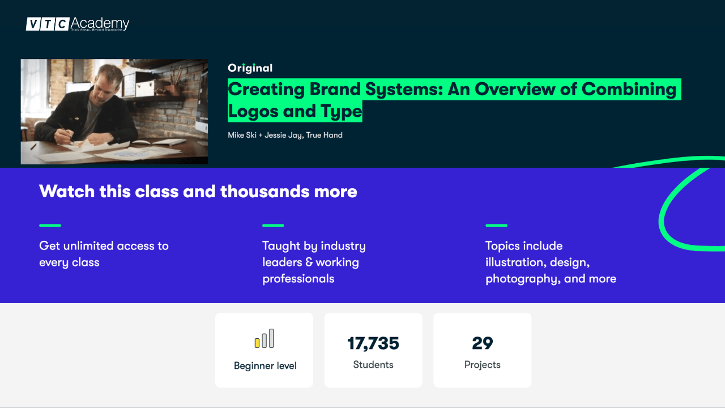Click the 29 Projects stat card

tap(482, 350)
